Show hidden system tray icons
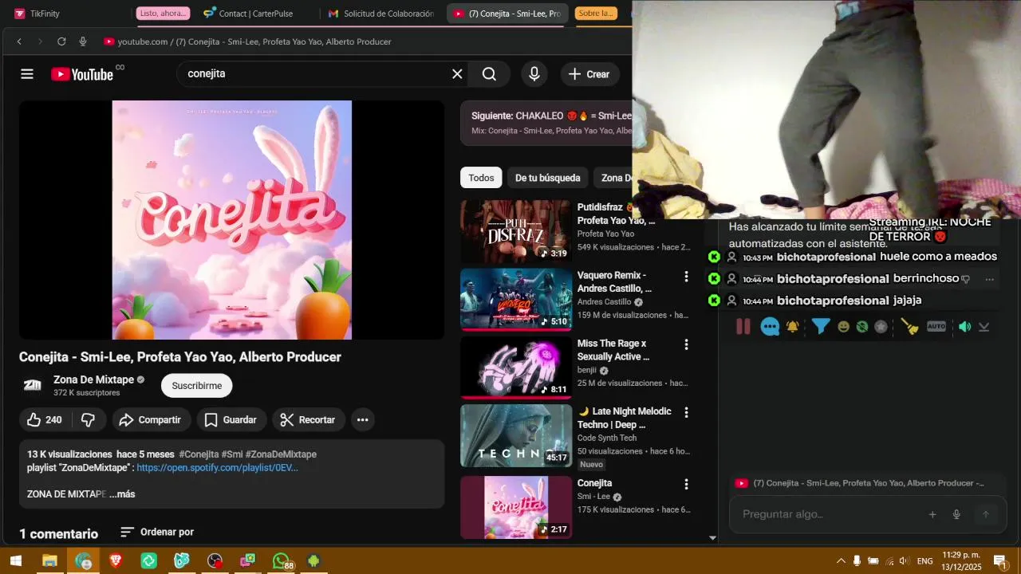This screenshot has height=574, width=1021. (x=841, y=560)
